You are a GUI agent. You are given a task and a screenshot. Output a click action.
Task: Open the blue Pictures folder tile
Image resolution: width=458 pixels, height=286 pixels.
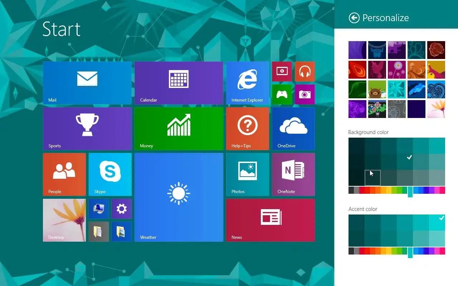point(122,232)
